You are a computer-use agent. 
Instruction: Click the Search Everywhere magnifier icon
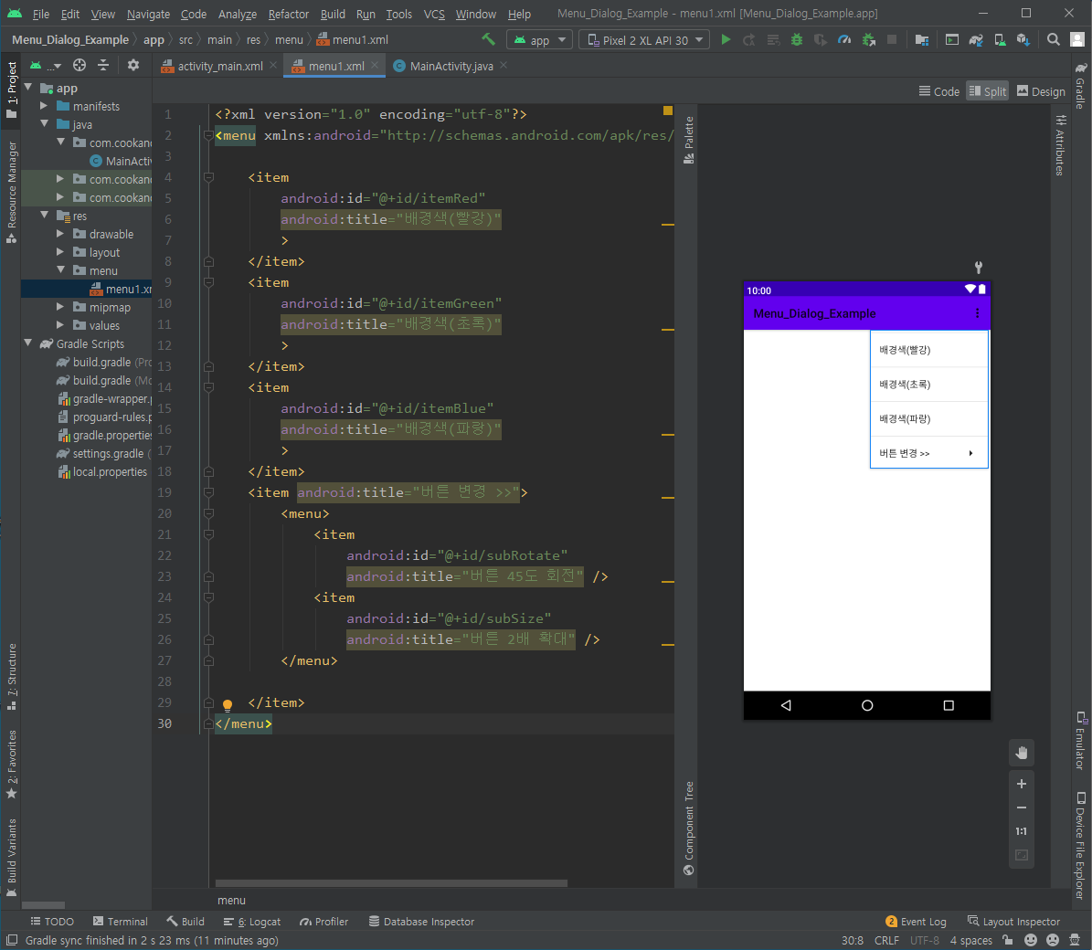point(1054,39)
